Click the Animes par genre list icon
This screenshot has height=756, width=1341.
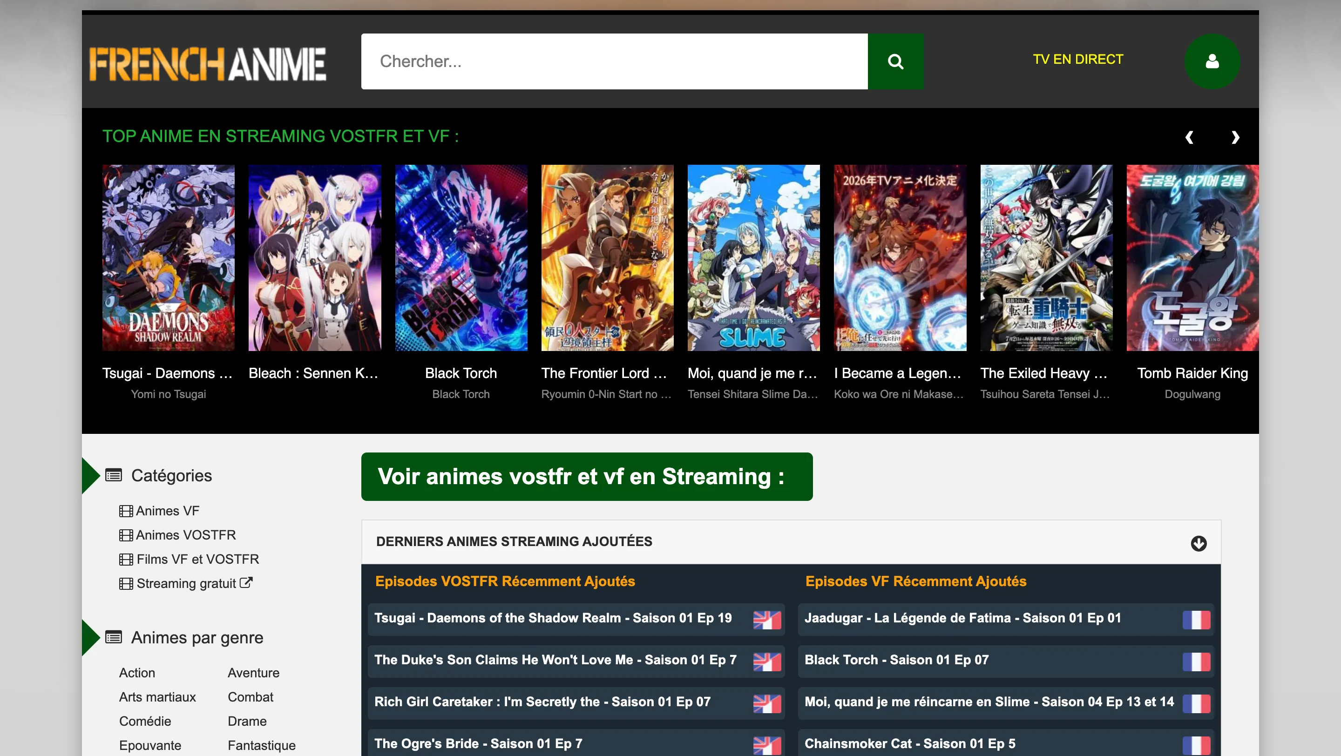[114, 637]
